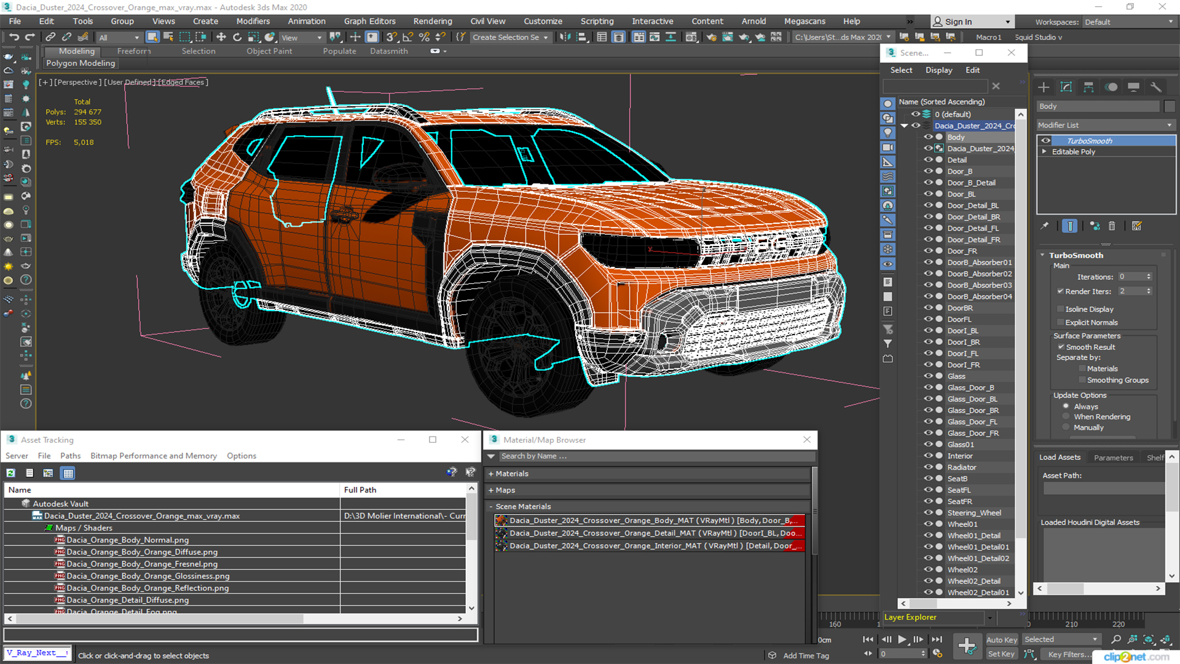Jump to timeline end with Go to End
The height and width of the screenshot is (664, 1180).
tap(936, 639)
